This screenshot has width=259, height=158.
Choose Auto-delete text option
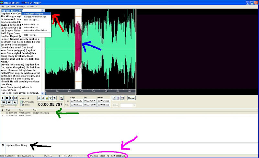[36, 27]
